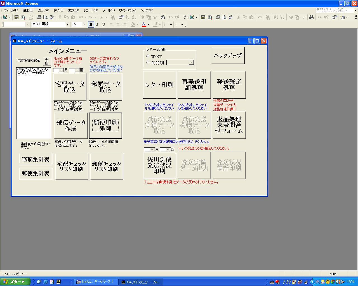
Task: Open the レコード(R) menu
Action: pyautogui.click(x=91, y=10)
